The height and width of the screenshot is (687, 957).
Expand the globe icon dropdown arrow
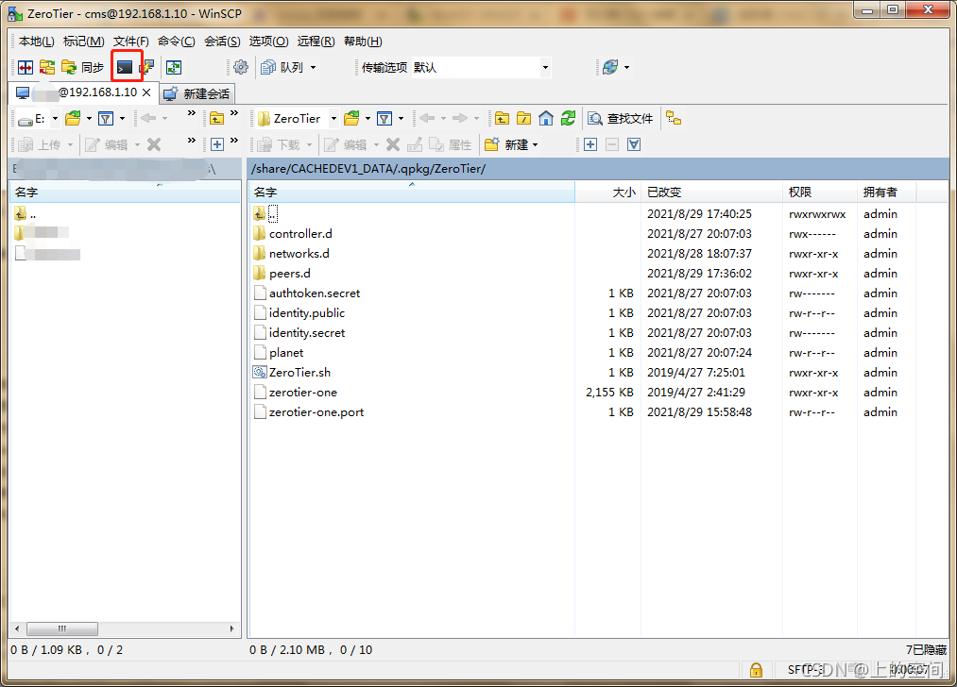point(626,67)
